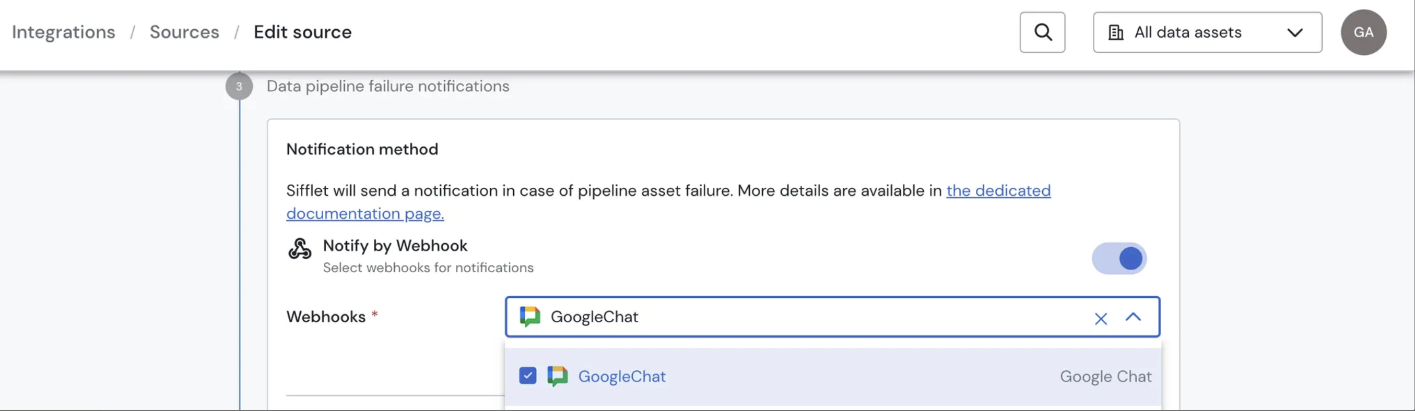1415x411 pixels.
Task: Collapse the Webhooks dropdown chevron
Action: (1133, 317)
